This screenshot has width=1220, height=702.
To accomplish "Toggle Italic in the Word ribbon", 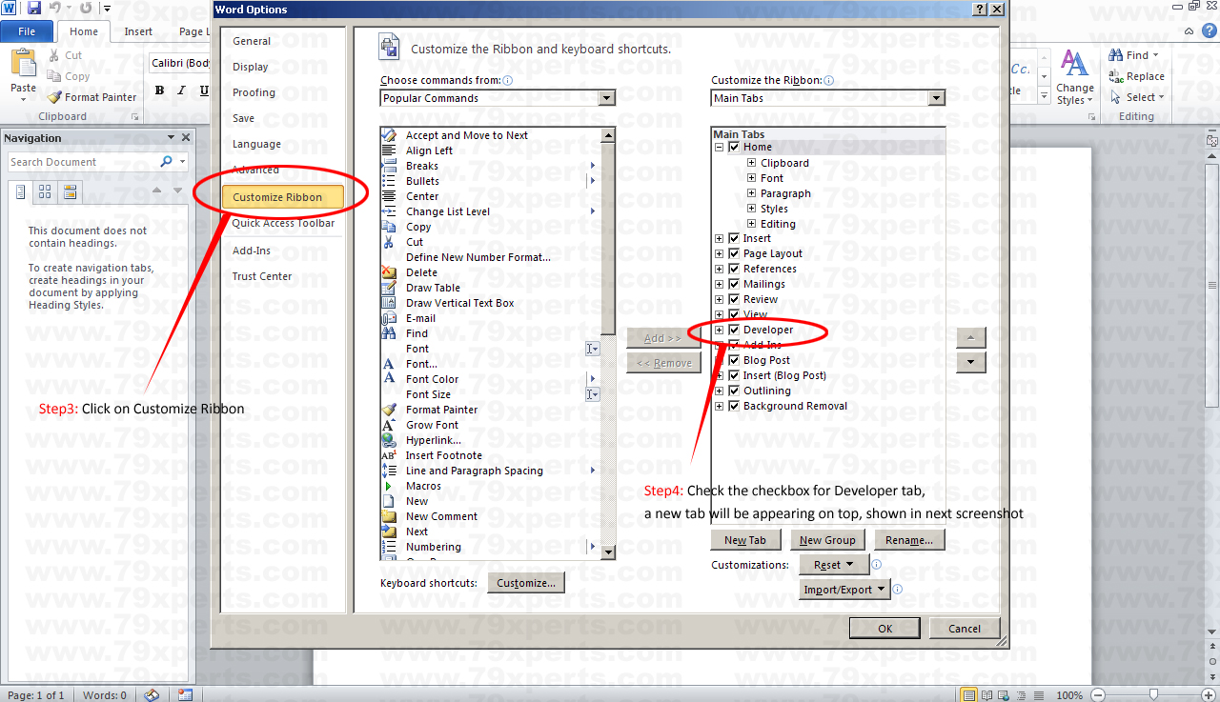I will (x=182, y=90).
